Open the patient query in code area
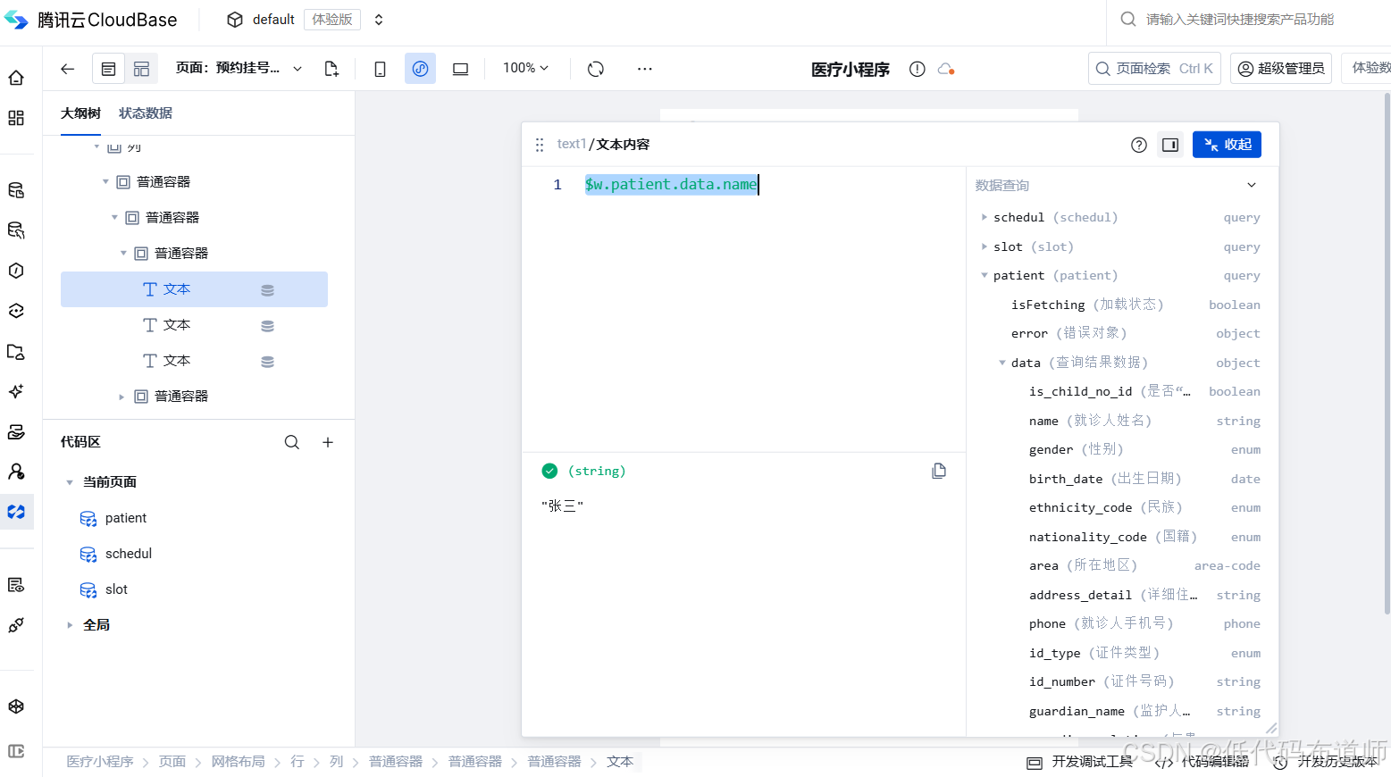1391x777 pixels. click(x=113, y=518)
